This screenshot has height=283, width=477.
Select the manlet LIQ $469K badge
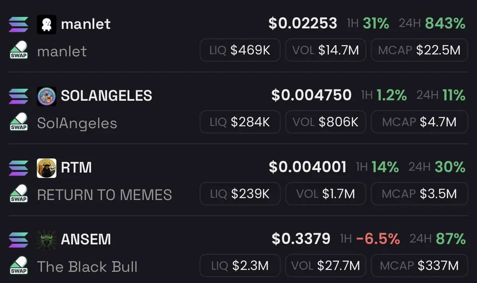240,50
